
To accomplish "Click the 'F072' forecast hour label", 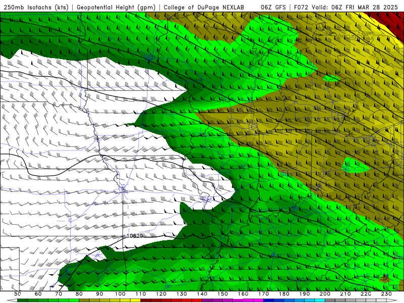I will (x=301, y=7).
